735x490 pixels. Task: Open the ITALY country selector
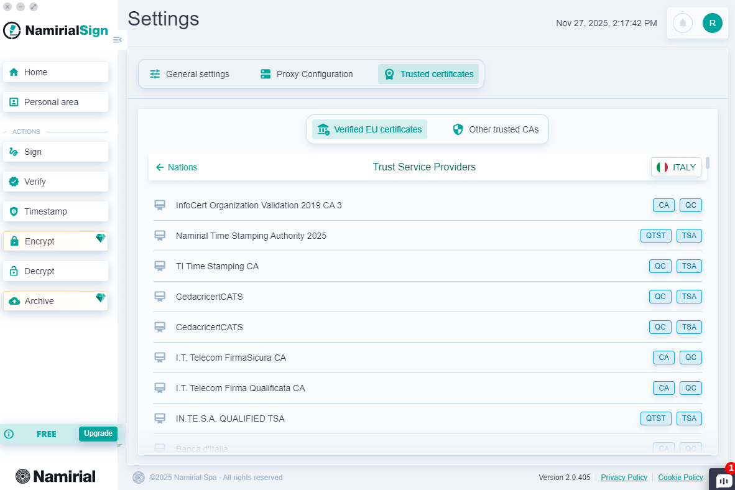click(676, 167)
